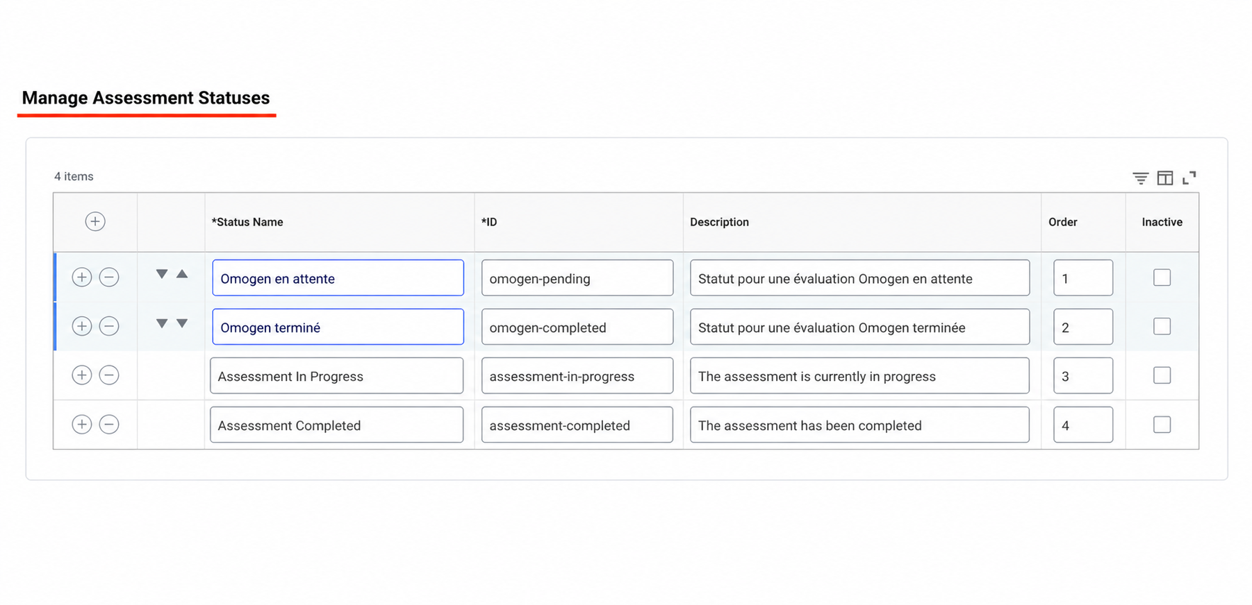Remove the Omogen en attente row
This screenshot has width=1252, height=605.
(109, 278)
